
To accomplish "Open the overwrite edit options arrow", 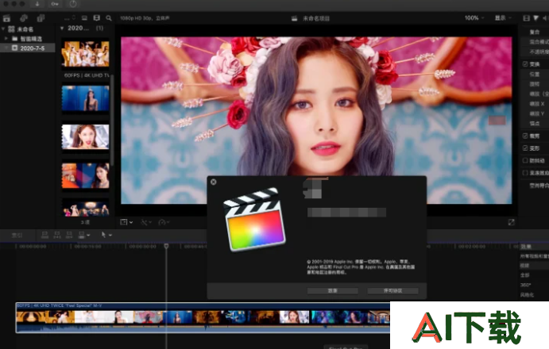I will [88, 236].
